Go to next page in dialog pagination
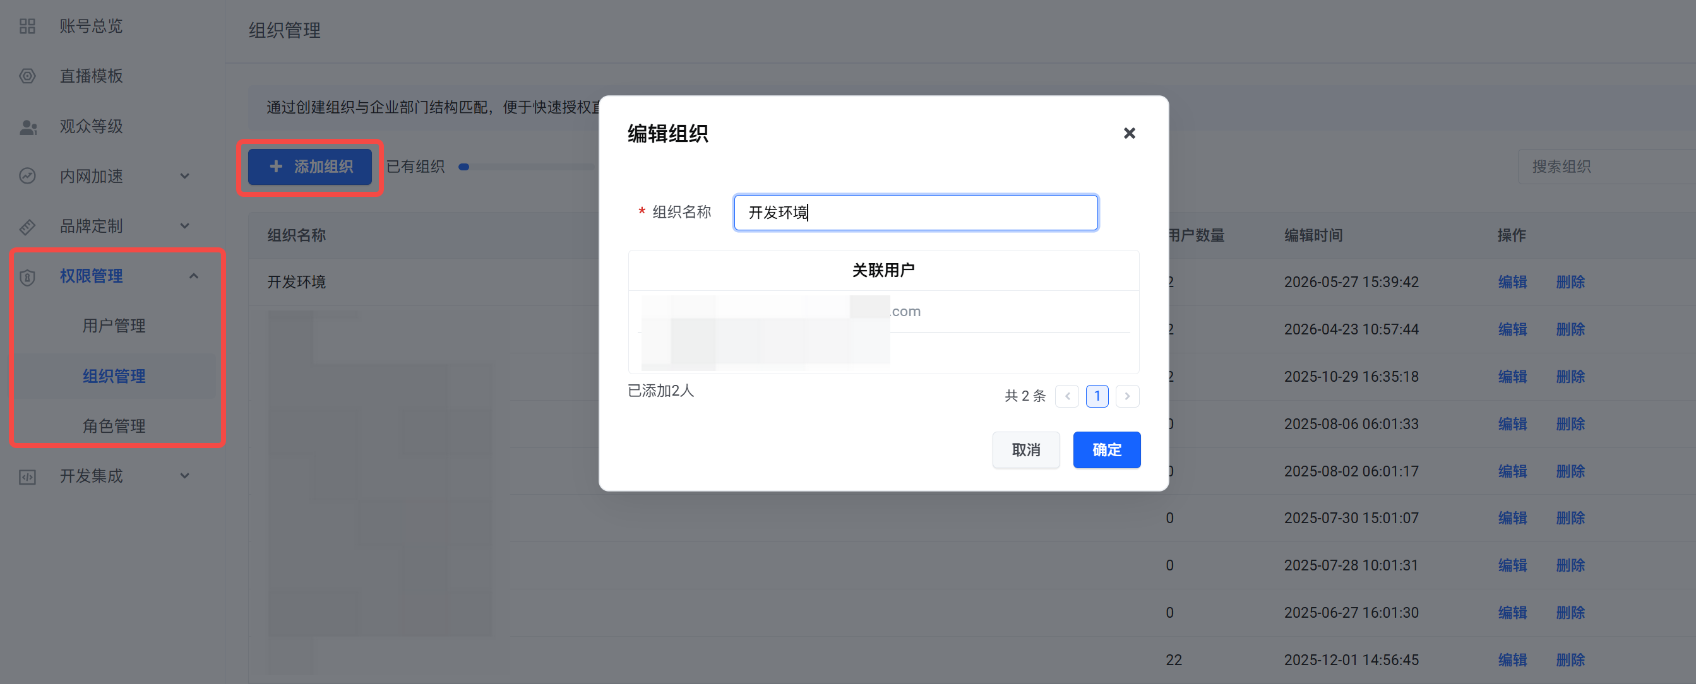Image resolution: width=1696 pixels, height=684 pixels. (x=1127, y=396)
